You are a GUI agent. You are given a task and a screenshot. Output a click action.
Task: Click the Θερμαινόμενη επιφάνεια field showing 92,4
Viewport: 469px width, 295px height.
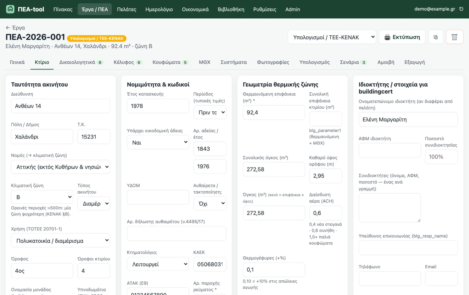tap(274, 112)
